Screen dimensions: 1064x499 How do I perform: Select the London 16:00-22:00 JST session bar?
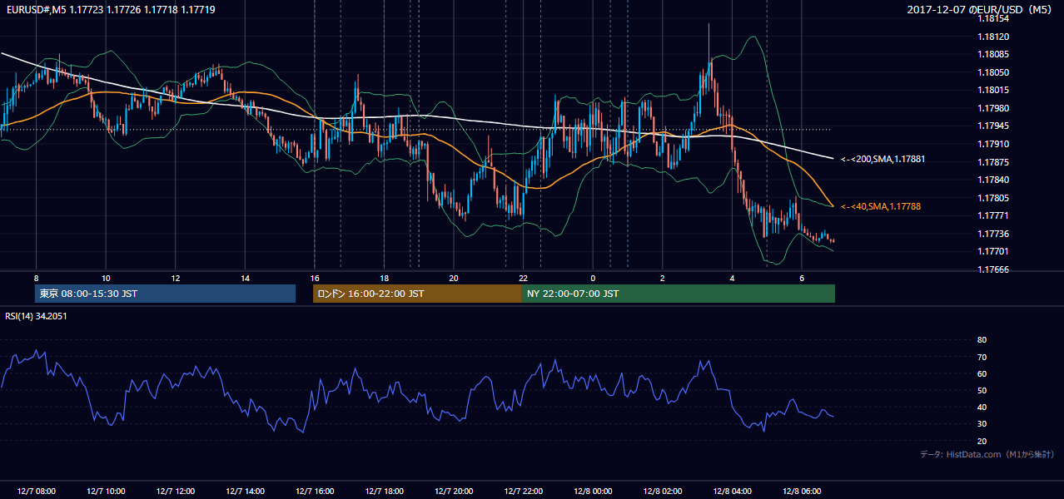(x=417, y=294)
